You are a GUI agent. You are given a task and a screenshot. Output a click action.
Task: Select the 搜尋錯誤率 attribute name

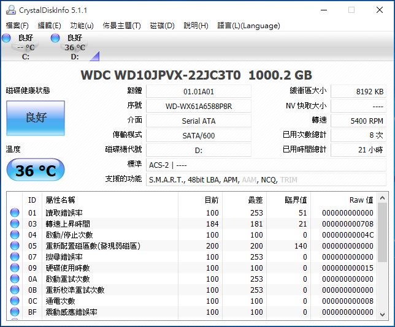64,257
